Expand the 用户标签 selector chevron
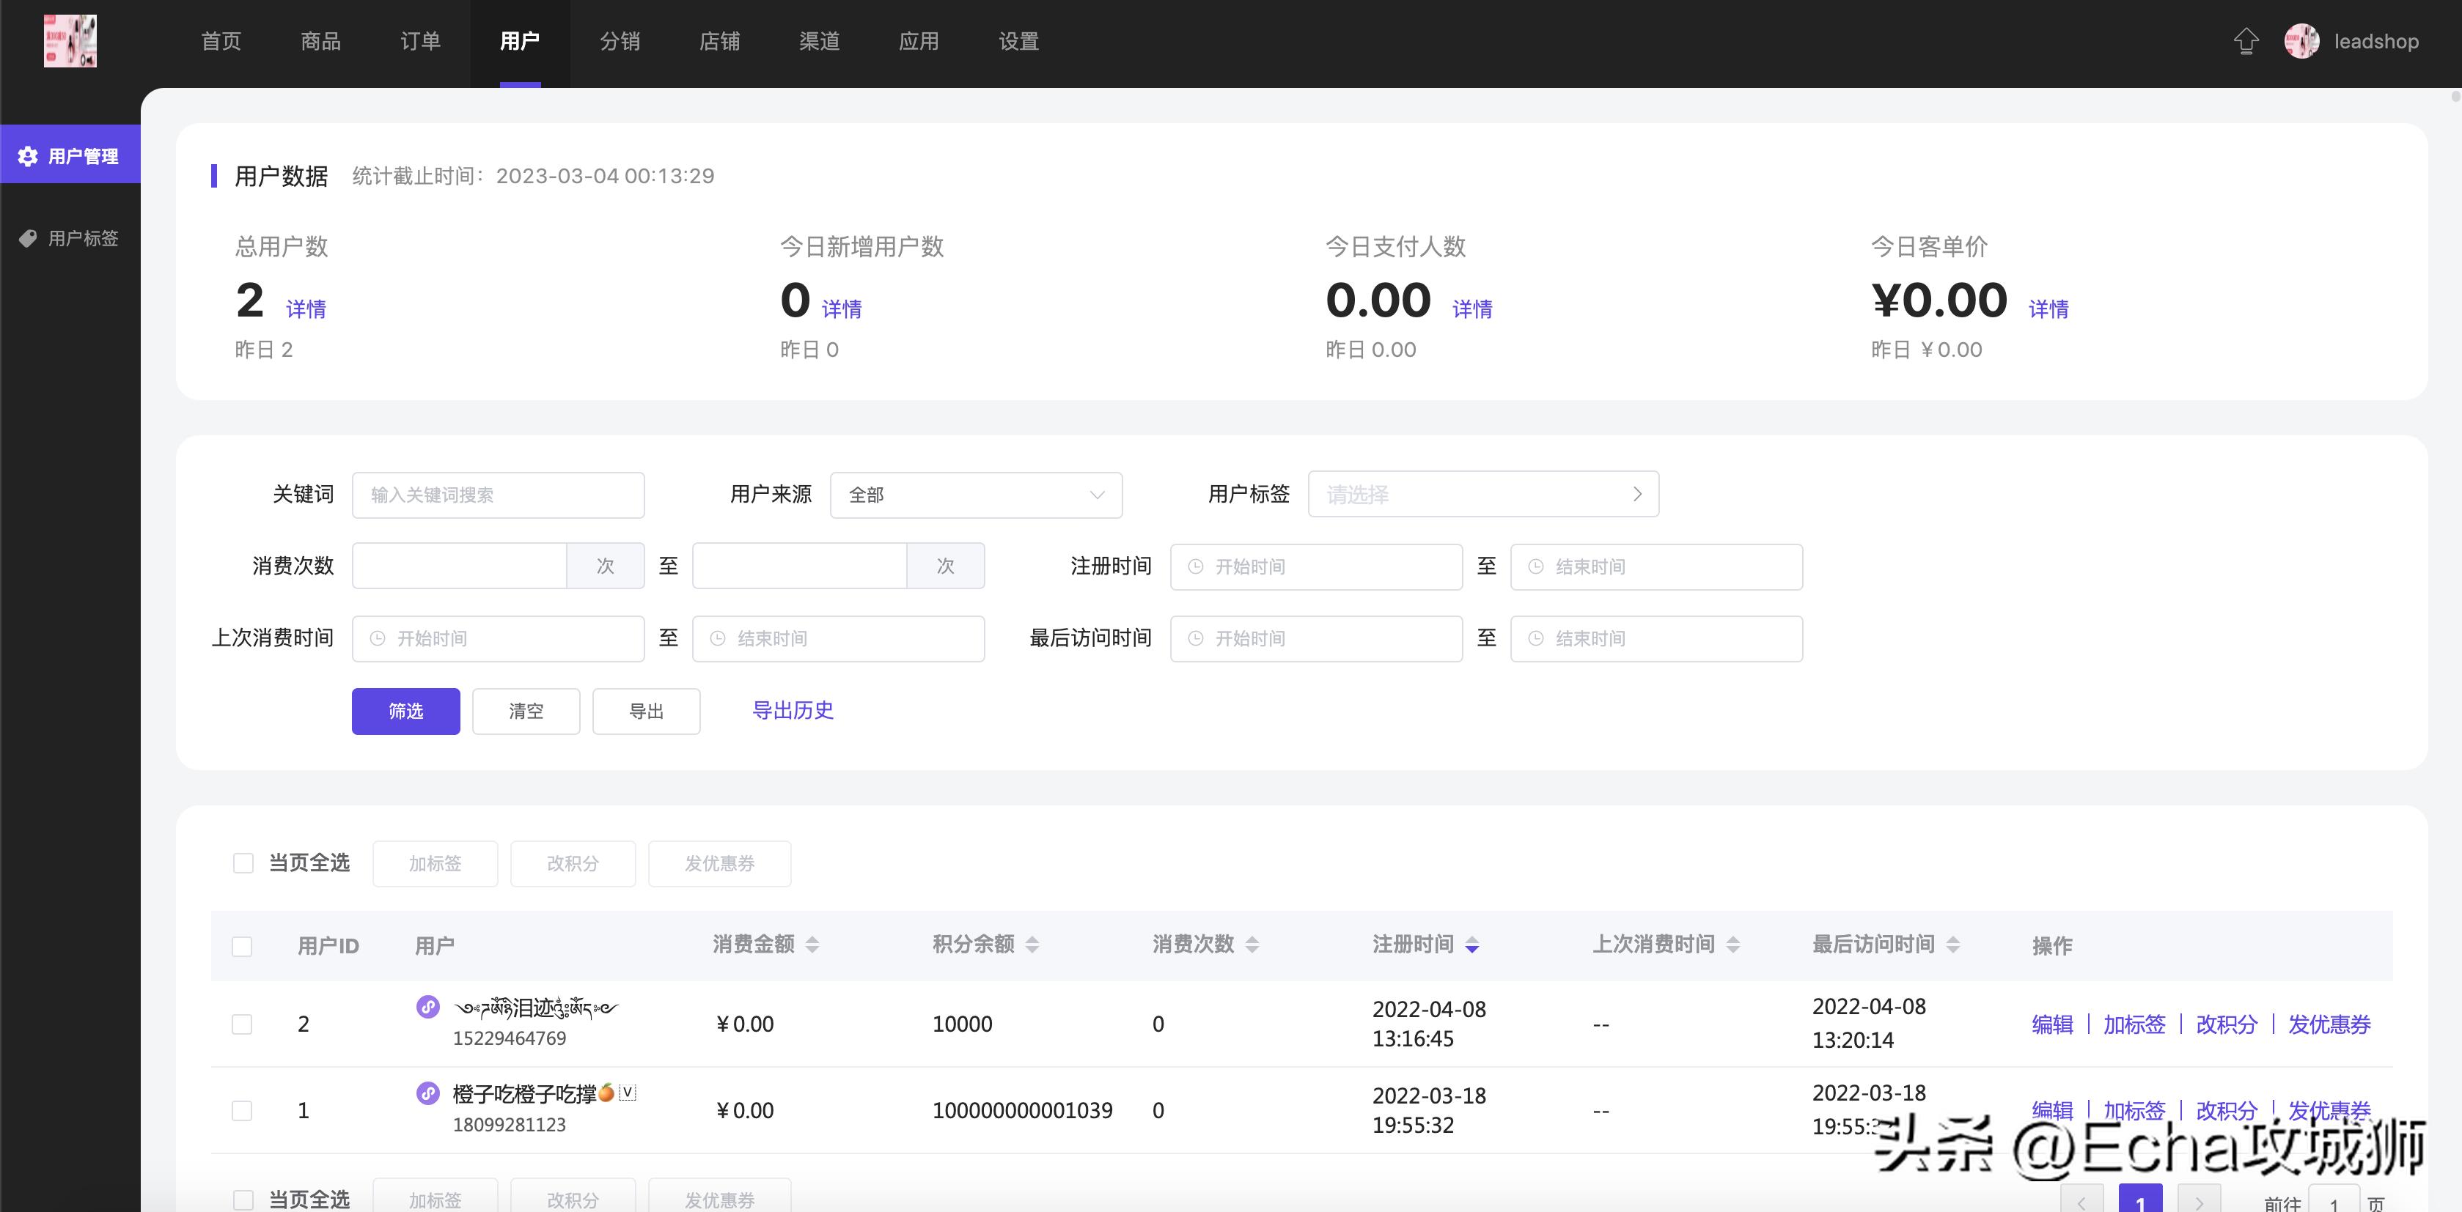The image size is (2462, 1212). tap(1636, 494)
